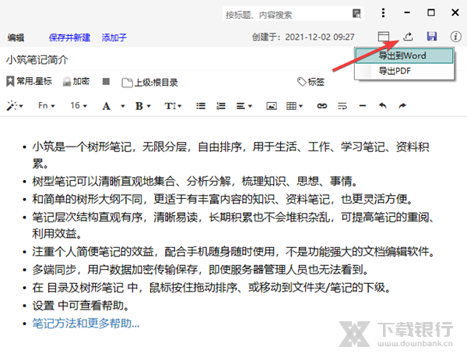
Task: Open the text alignment dropdown
Action: (x=244, y=106)
